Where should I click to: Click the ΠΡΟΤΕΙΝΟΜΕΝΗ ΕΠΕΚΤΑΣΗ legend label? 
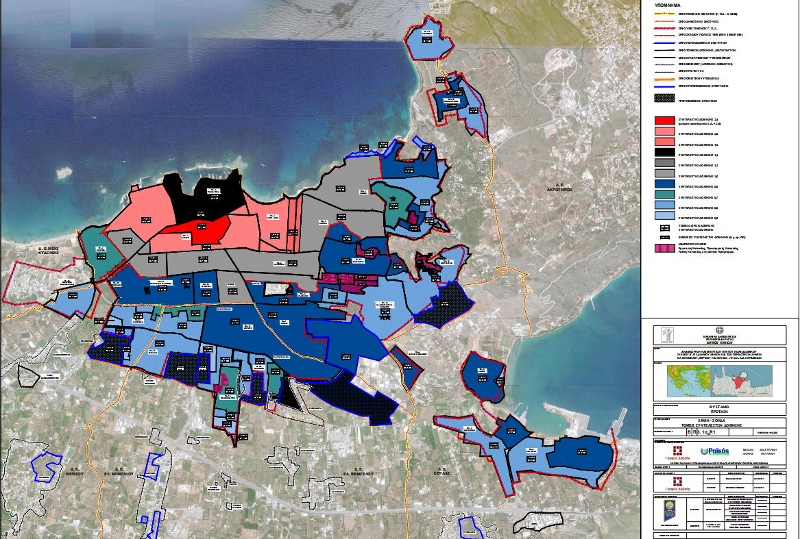point(697,101)
